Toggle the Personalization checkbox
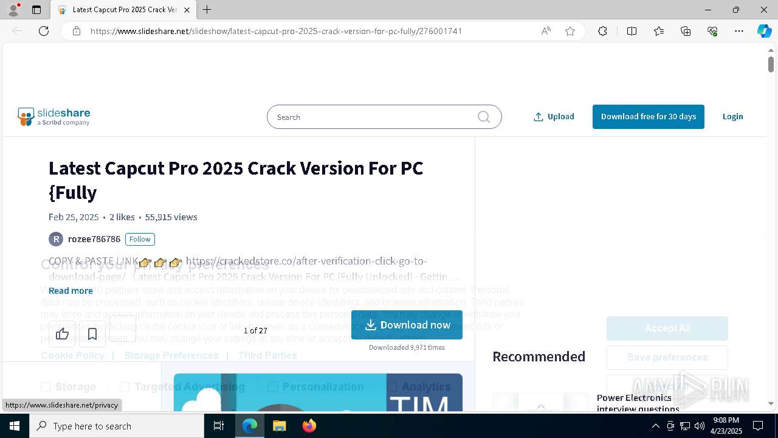This screenshot has width=778, height=438. 273,387
